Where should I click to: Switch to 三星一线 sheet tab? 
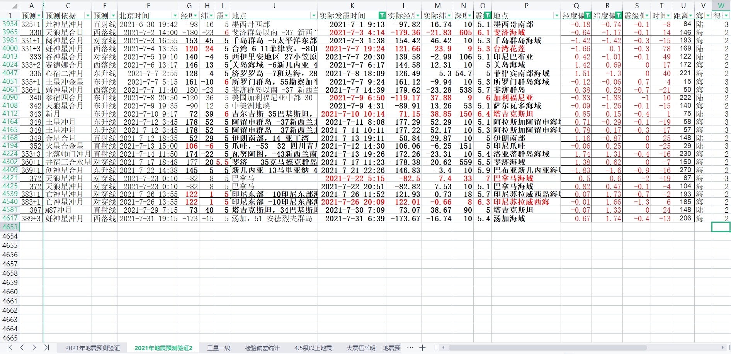pos(219,348)
